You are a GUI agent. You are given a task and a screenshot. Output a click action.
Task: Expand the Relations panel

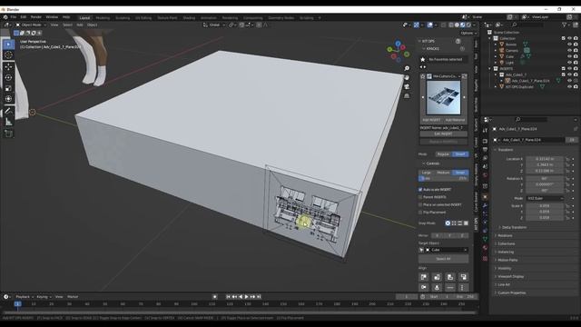(504, 236)
